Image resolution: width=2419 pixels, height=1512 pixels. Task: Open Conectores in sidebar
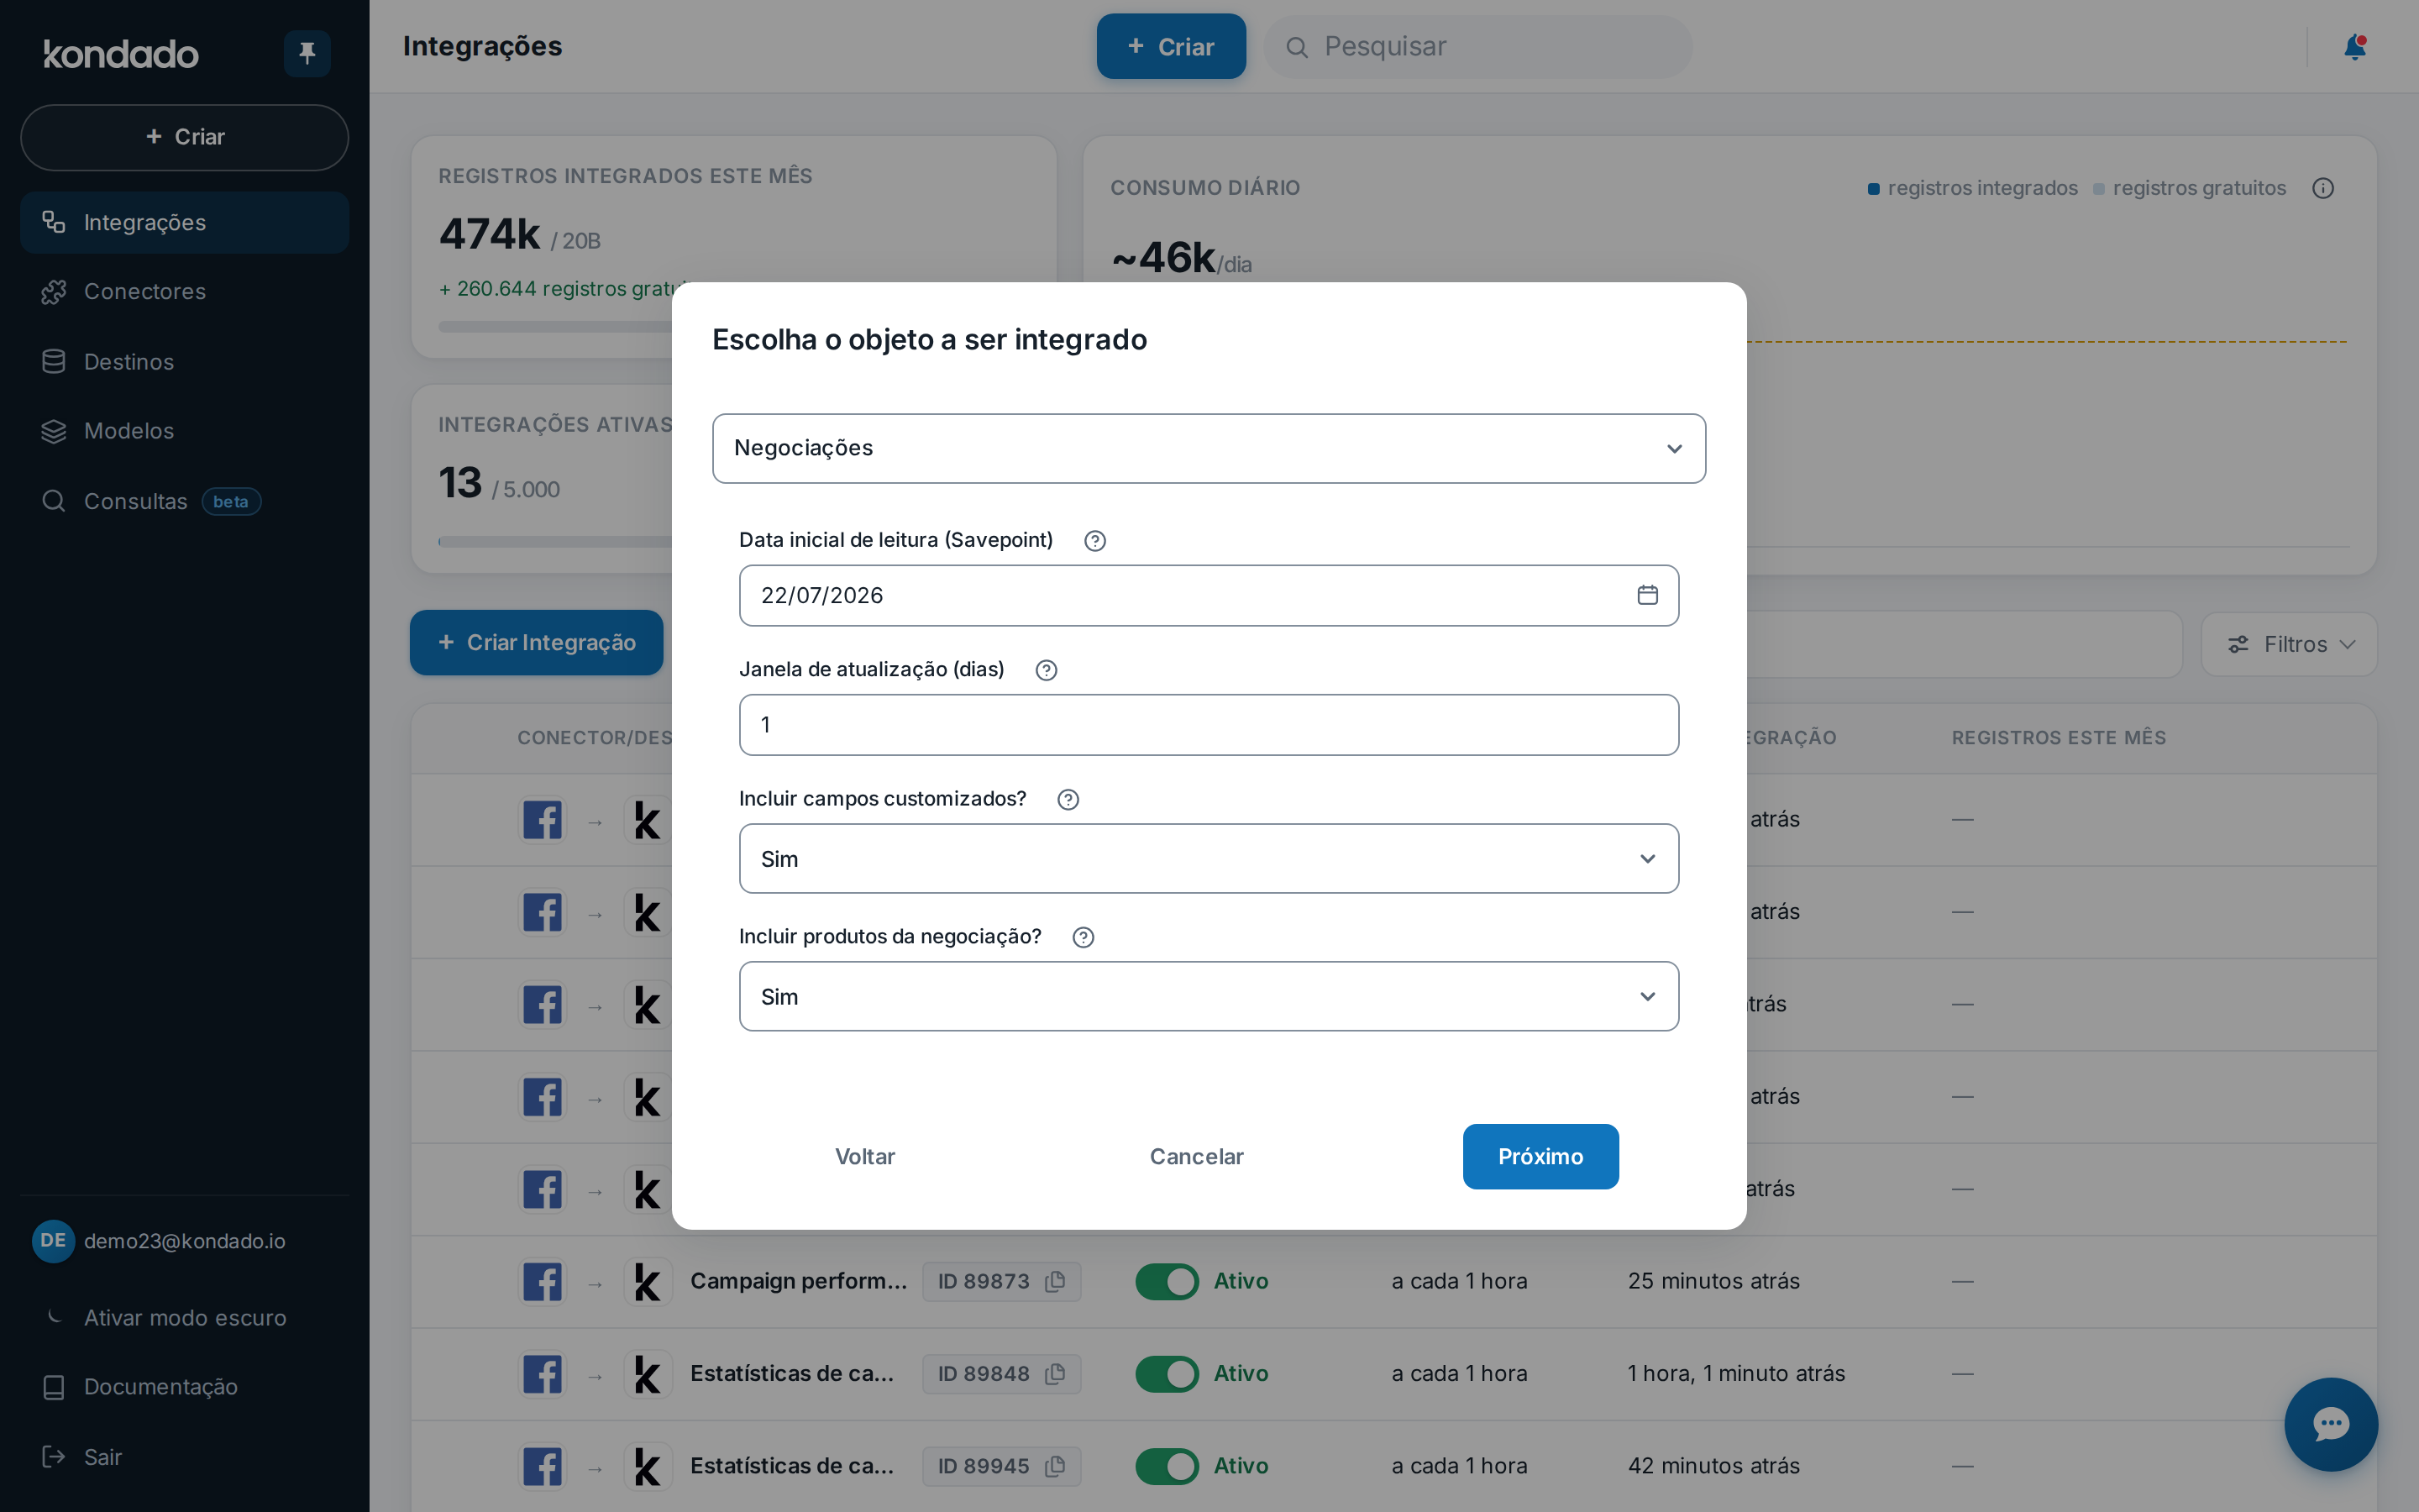pyautogui.click(x=185, y=292)
